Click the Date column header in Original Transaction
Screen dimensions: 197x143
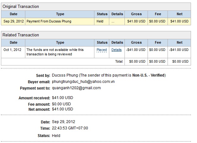pos(13,14)
